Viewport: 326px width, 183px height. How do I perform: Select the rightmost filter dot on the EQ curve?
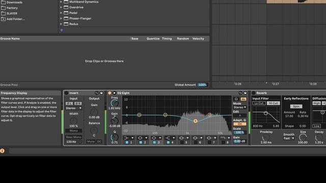[x=209, y=115]
